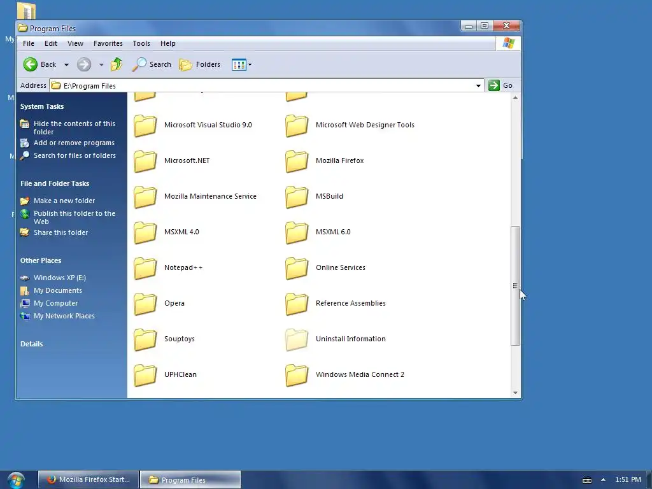Click Hide the contents of this folder
The image size is (652, 489).
click(74, 127)
